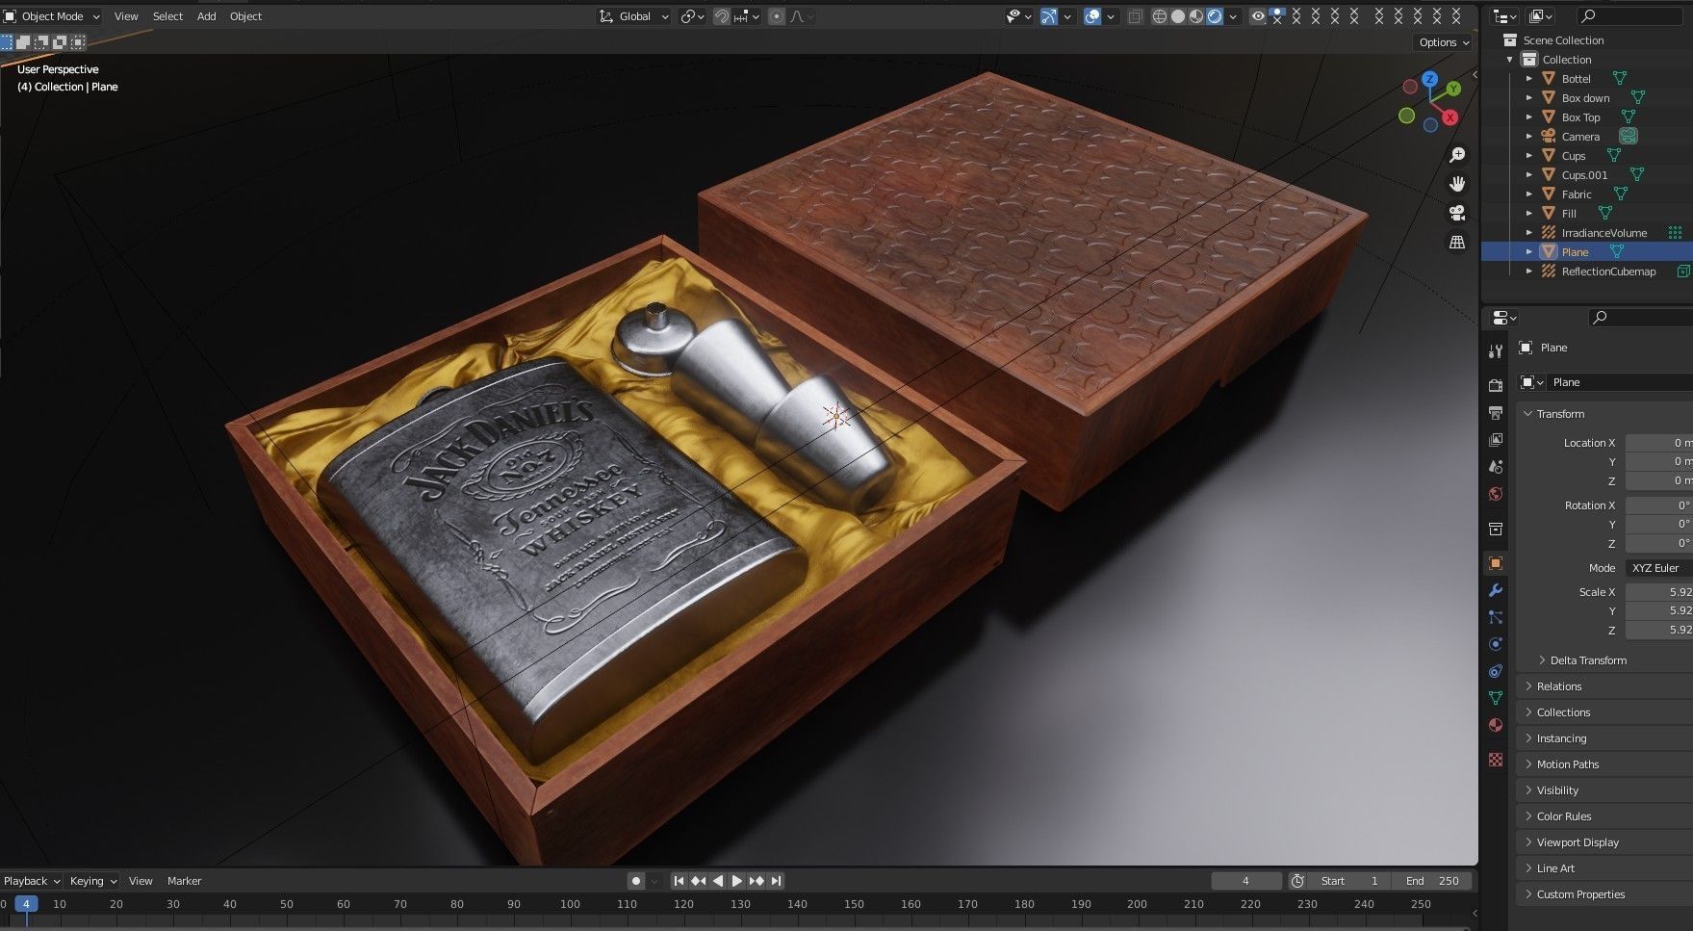This screenshot has height=931, width=1693.
Task: Switch to solid viewport shading
Action: tap(1178, 16)
